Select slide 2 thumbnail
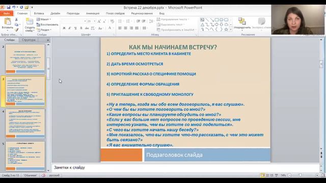The height and width of the screenshot is (183, 326). (25, 59)
